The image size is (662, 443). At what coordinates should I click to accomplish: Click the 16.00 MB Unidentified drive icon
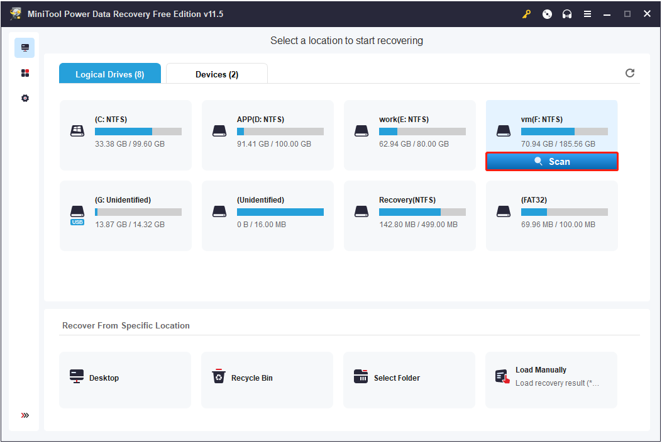click(x=219, y=211)
